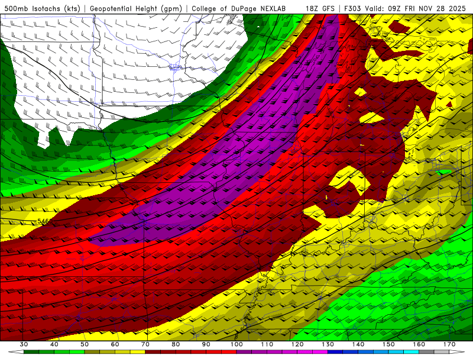The width and height of the screenshot is (473, 355).
Task: Click the '60' value on color scale
Action: pyautogui.click(x=115, y=344)
